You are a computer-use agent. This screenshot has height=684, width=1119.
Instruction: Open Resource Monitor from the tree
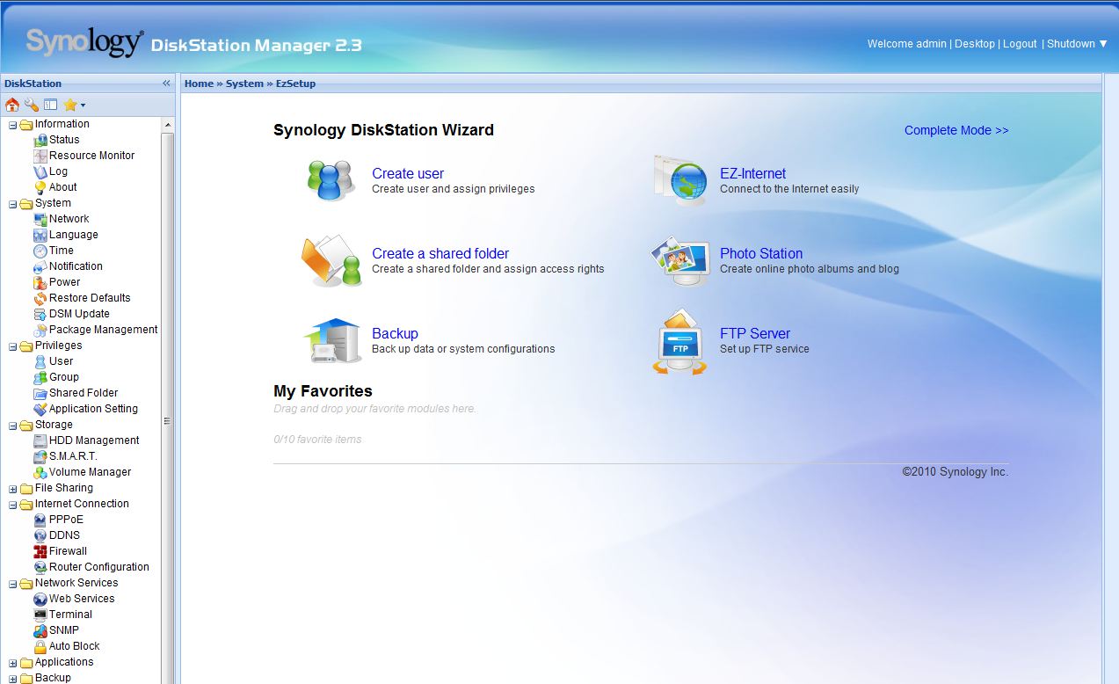[x=91, y=156]
